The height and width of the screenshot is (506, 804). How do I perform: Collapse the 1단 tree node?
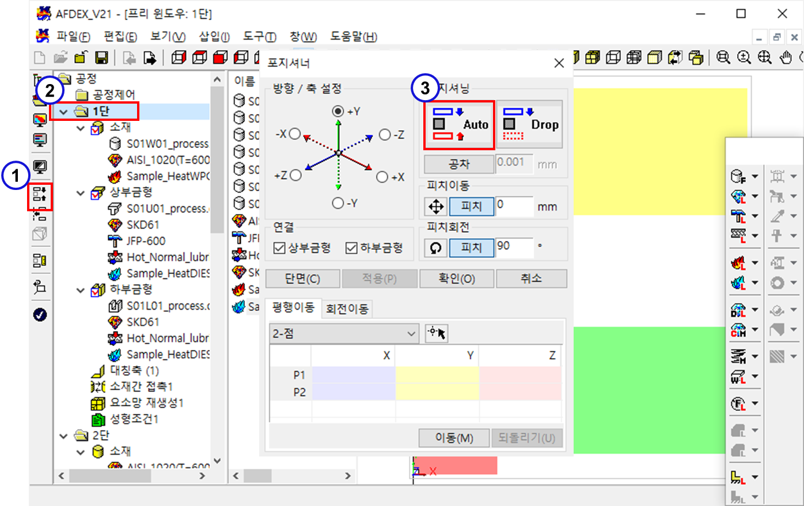coord(64,112)
